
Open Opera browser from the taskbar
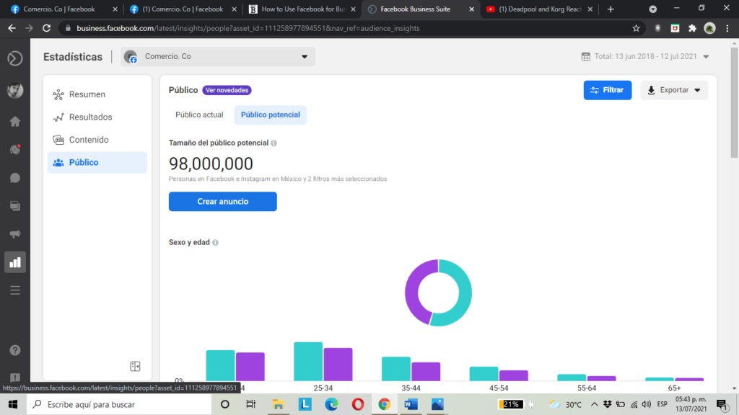358,404
